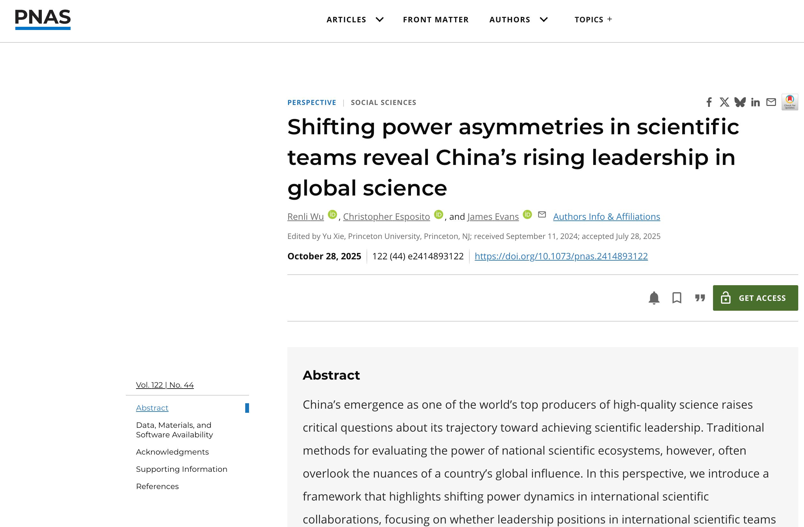The height and width of the screenshot is (527, 804).
Task: Expand the Articles dropdown menu
Action: [x=355, y=19]
